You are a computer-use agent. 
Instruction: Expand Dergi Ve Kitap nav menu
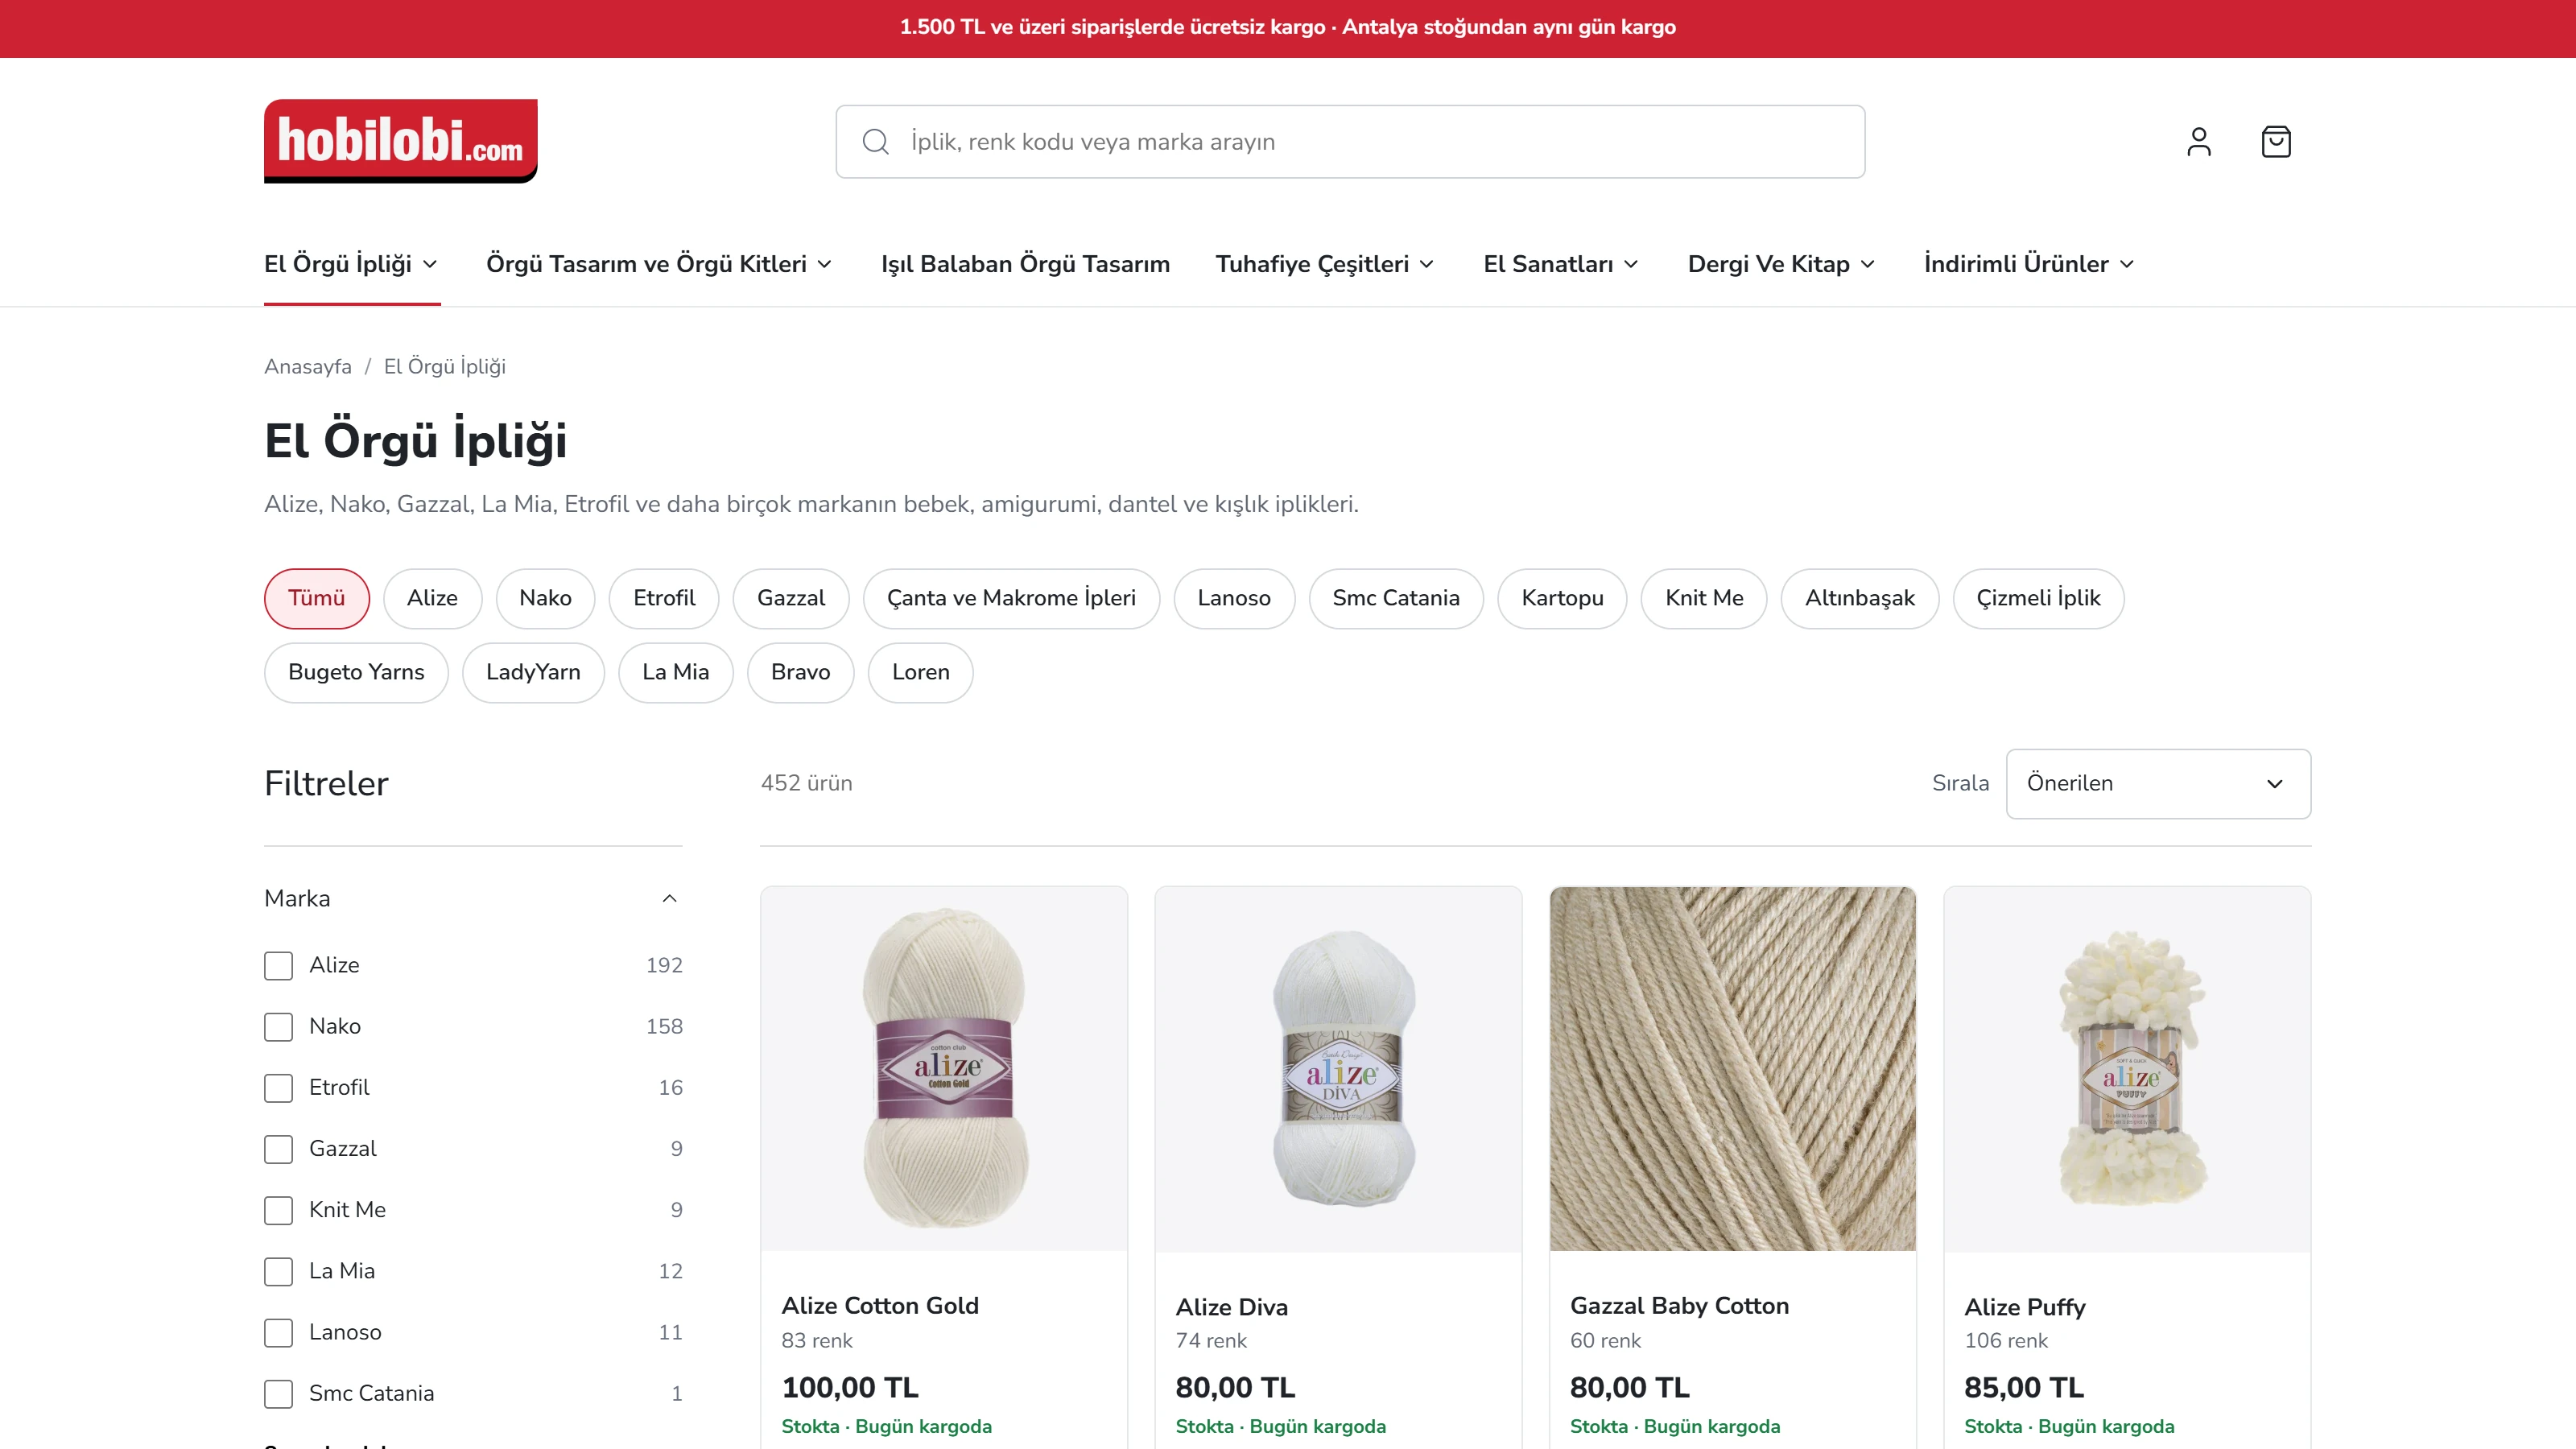[1781, 264]
